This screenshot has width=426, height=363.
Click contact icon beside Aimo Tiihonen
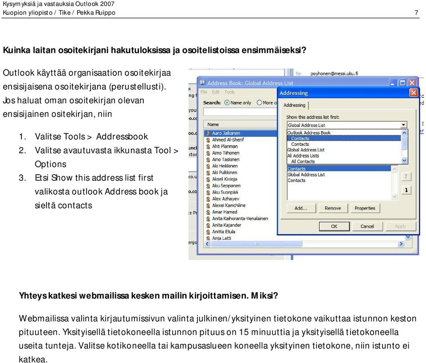tap(208, 153)
